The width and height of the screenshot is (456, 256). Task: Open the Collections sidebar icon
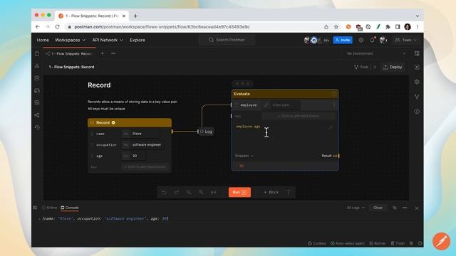click(37, 54)
